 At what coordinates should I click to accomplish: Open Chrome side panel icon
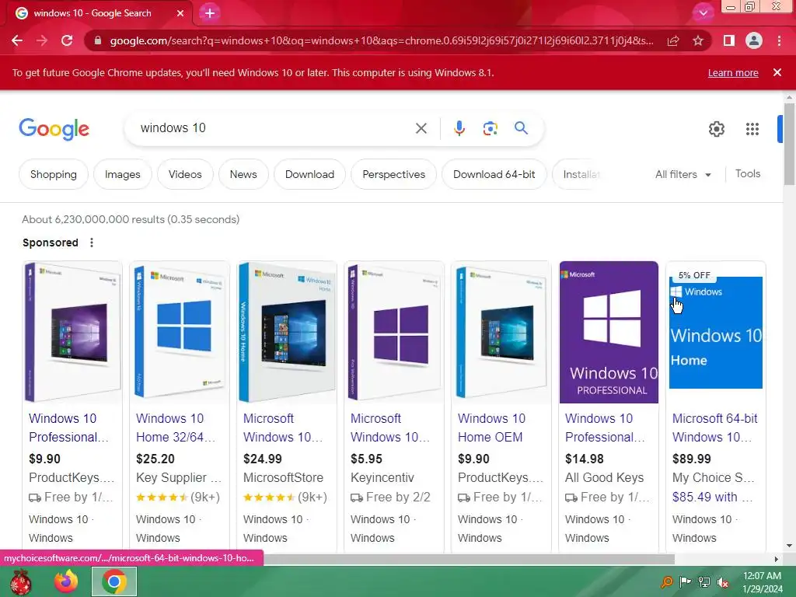click(x=729, y=40)
